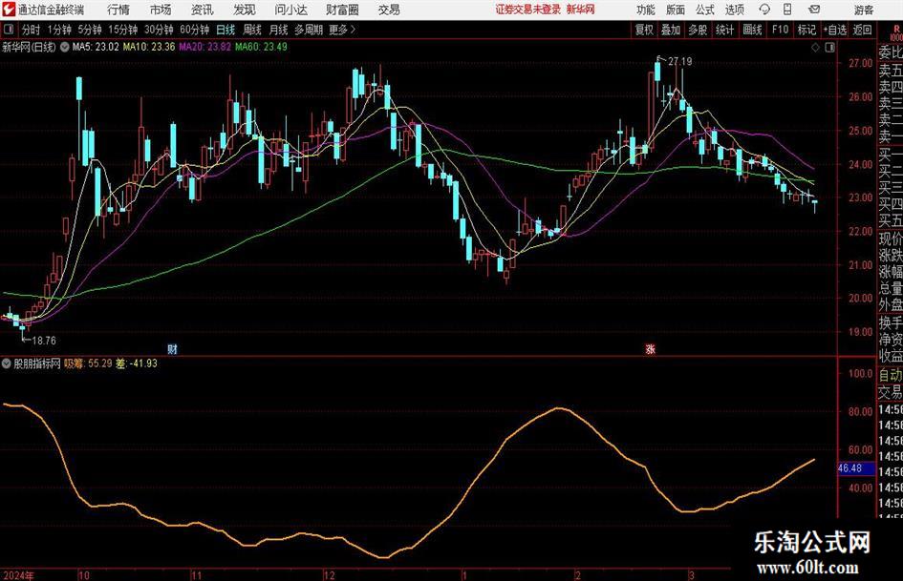This screenshot has width=903, height=581.
Task: Select the 周线 weekly chart tab
Action: coord(252,30)
